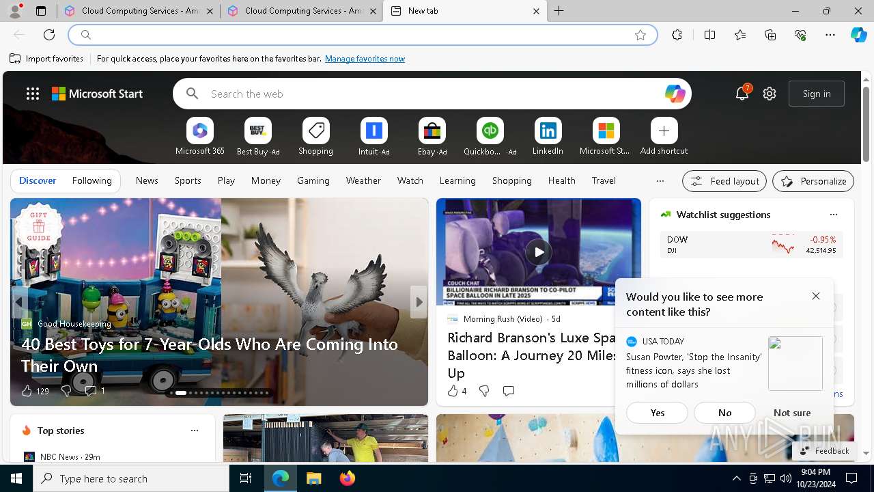Click Import favorites
The image size is (874, 492).
tap(46, 59)
